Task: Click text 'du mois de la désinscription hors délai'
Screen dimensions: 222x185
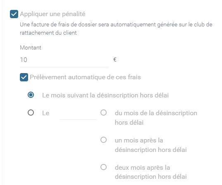Action: 156,118
